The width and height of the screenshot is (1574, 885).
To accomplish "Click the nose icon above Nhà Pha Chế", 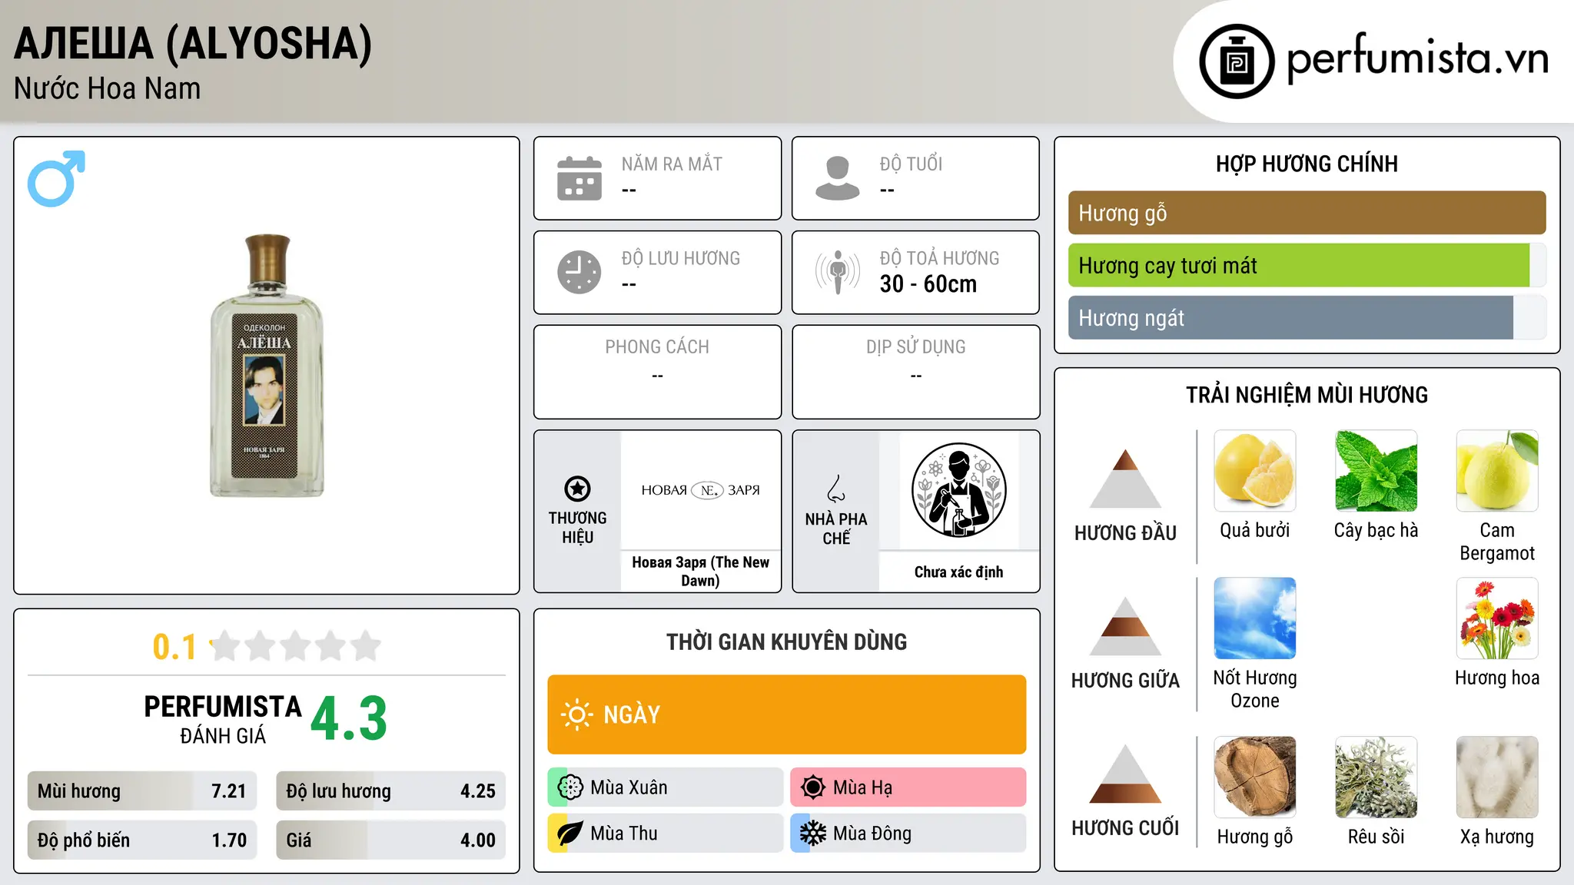I will (836, 489).
